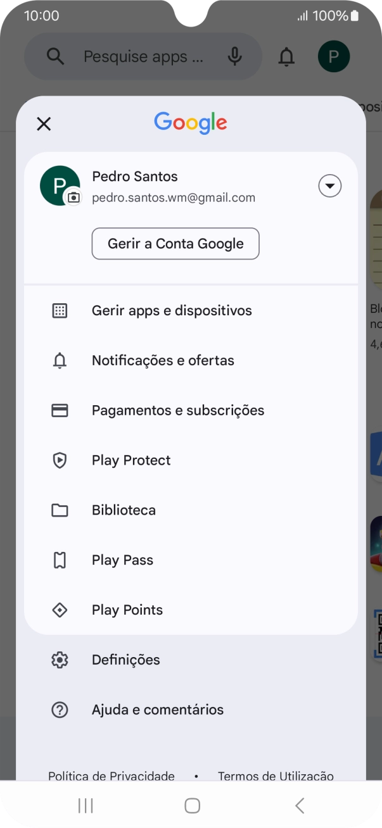
Task: Open the Biblioteca folder icon
Action: [60, 510]
